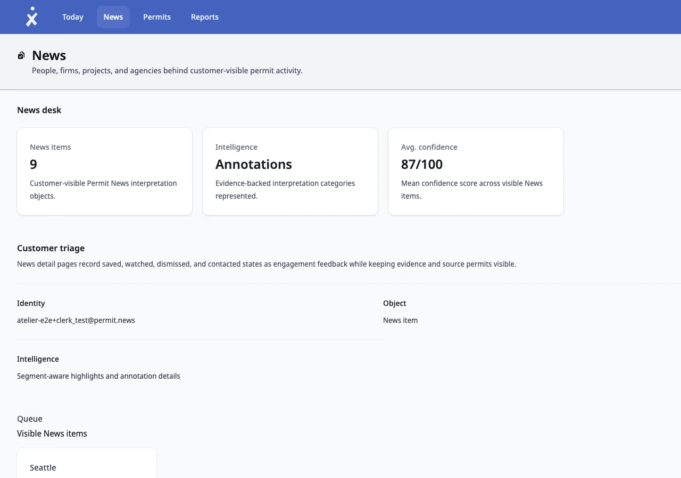
Task: Click the page title "News"
Action: 49,55
